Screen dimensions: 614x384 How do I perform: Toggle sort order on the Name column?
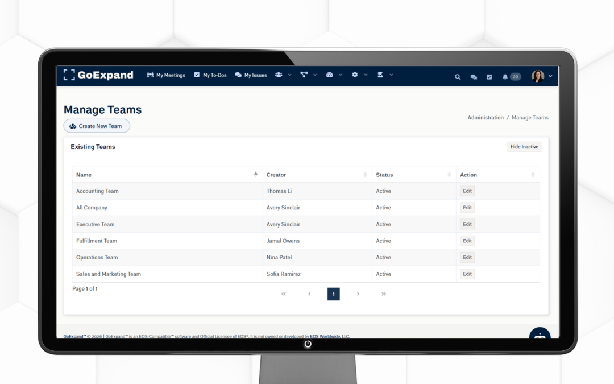255,175
